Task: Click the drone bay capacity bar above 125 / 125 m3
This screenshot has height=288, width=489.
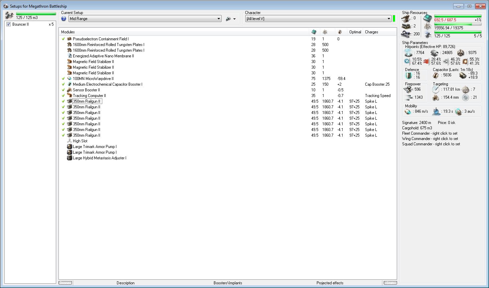Action: click(36, 14)
